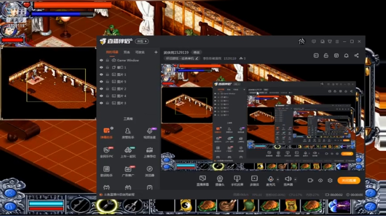This screenshot has width=386, height=216.
Task: Hide the Game Window source
Action: [101, 60]
